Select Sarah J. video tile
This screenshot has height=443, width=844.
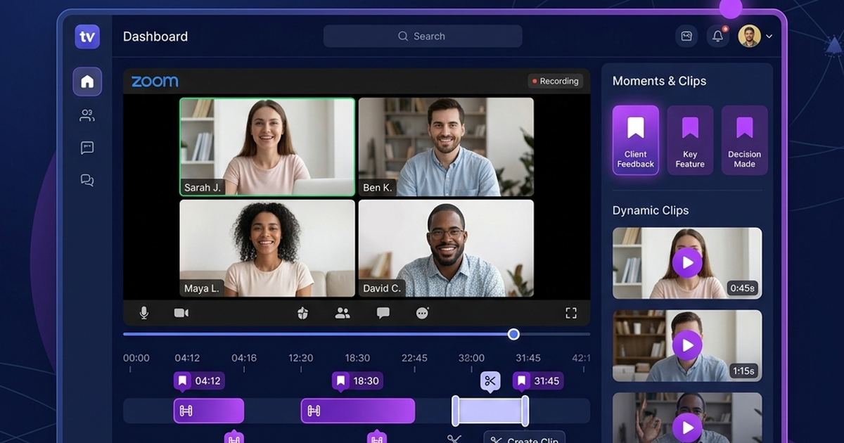267,146
